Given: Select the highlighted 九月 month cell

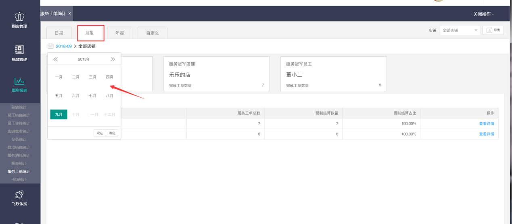Looking at the screenshot, I should pos(59,115).
